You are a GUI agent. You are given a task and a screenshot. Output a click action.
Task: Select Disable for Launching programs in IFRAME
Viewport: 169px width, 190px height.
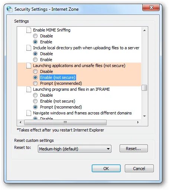(35, 95)
